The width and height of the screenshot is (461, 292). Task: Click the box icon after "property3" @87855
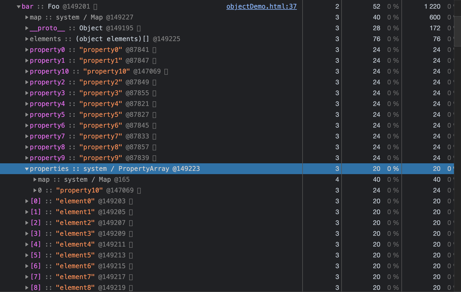tap(154, 93)
